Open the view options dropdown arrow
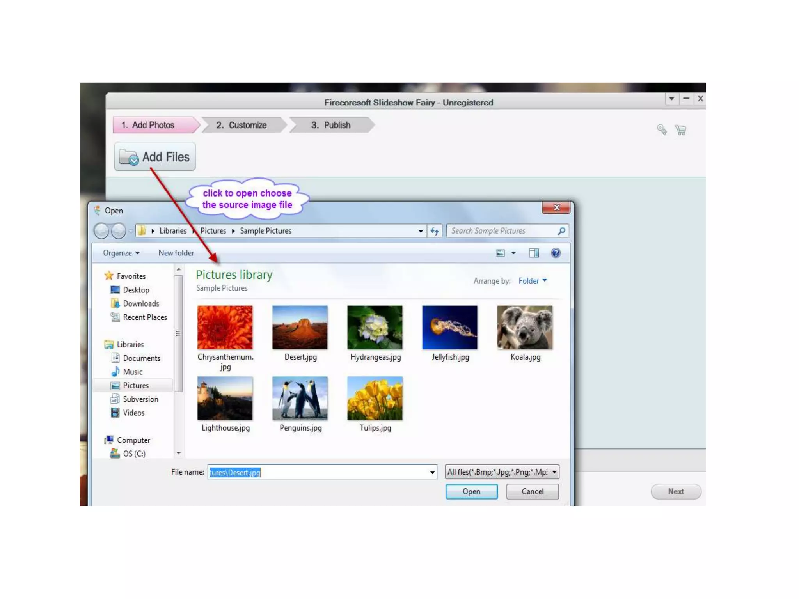 (513, 253)
